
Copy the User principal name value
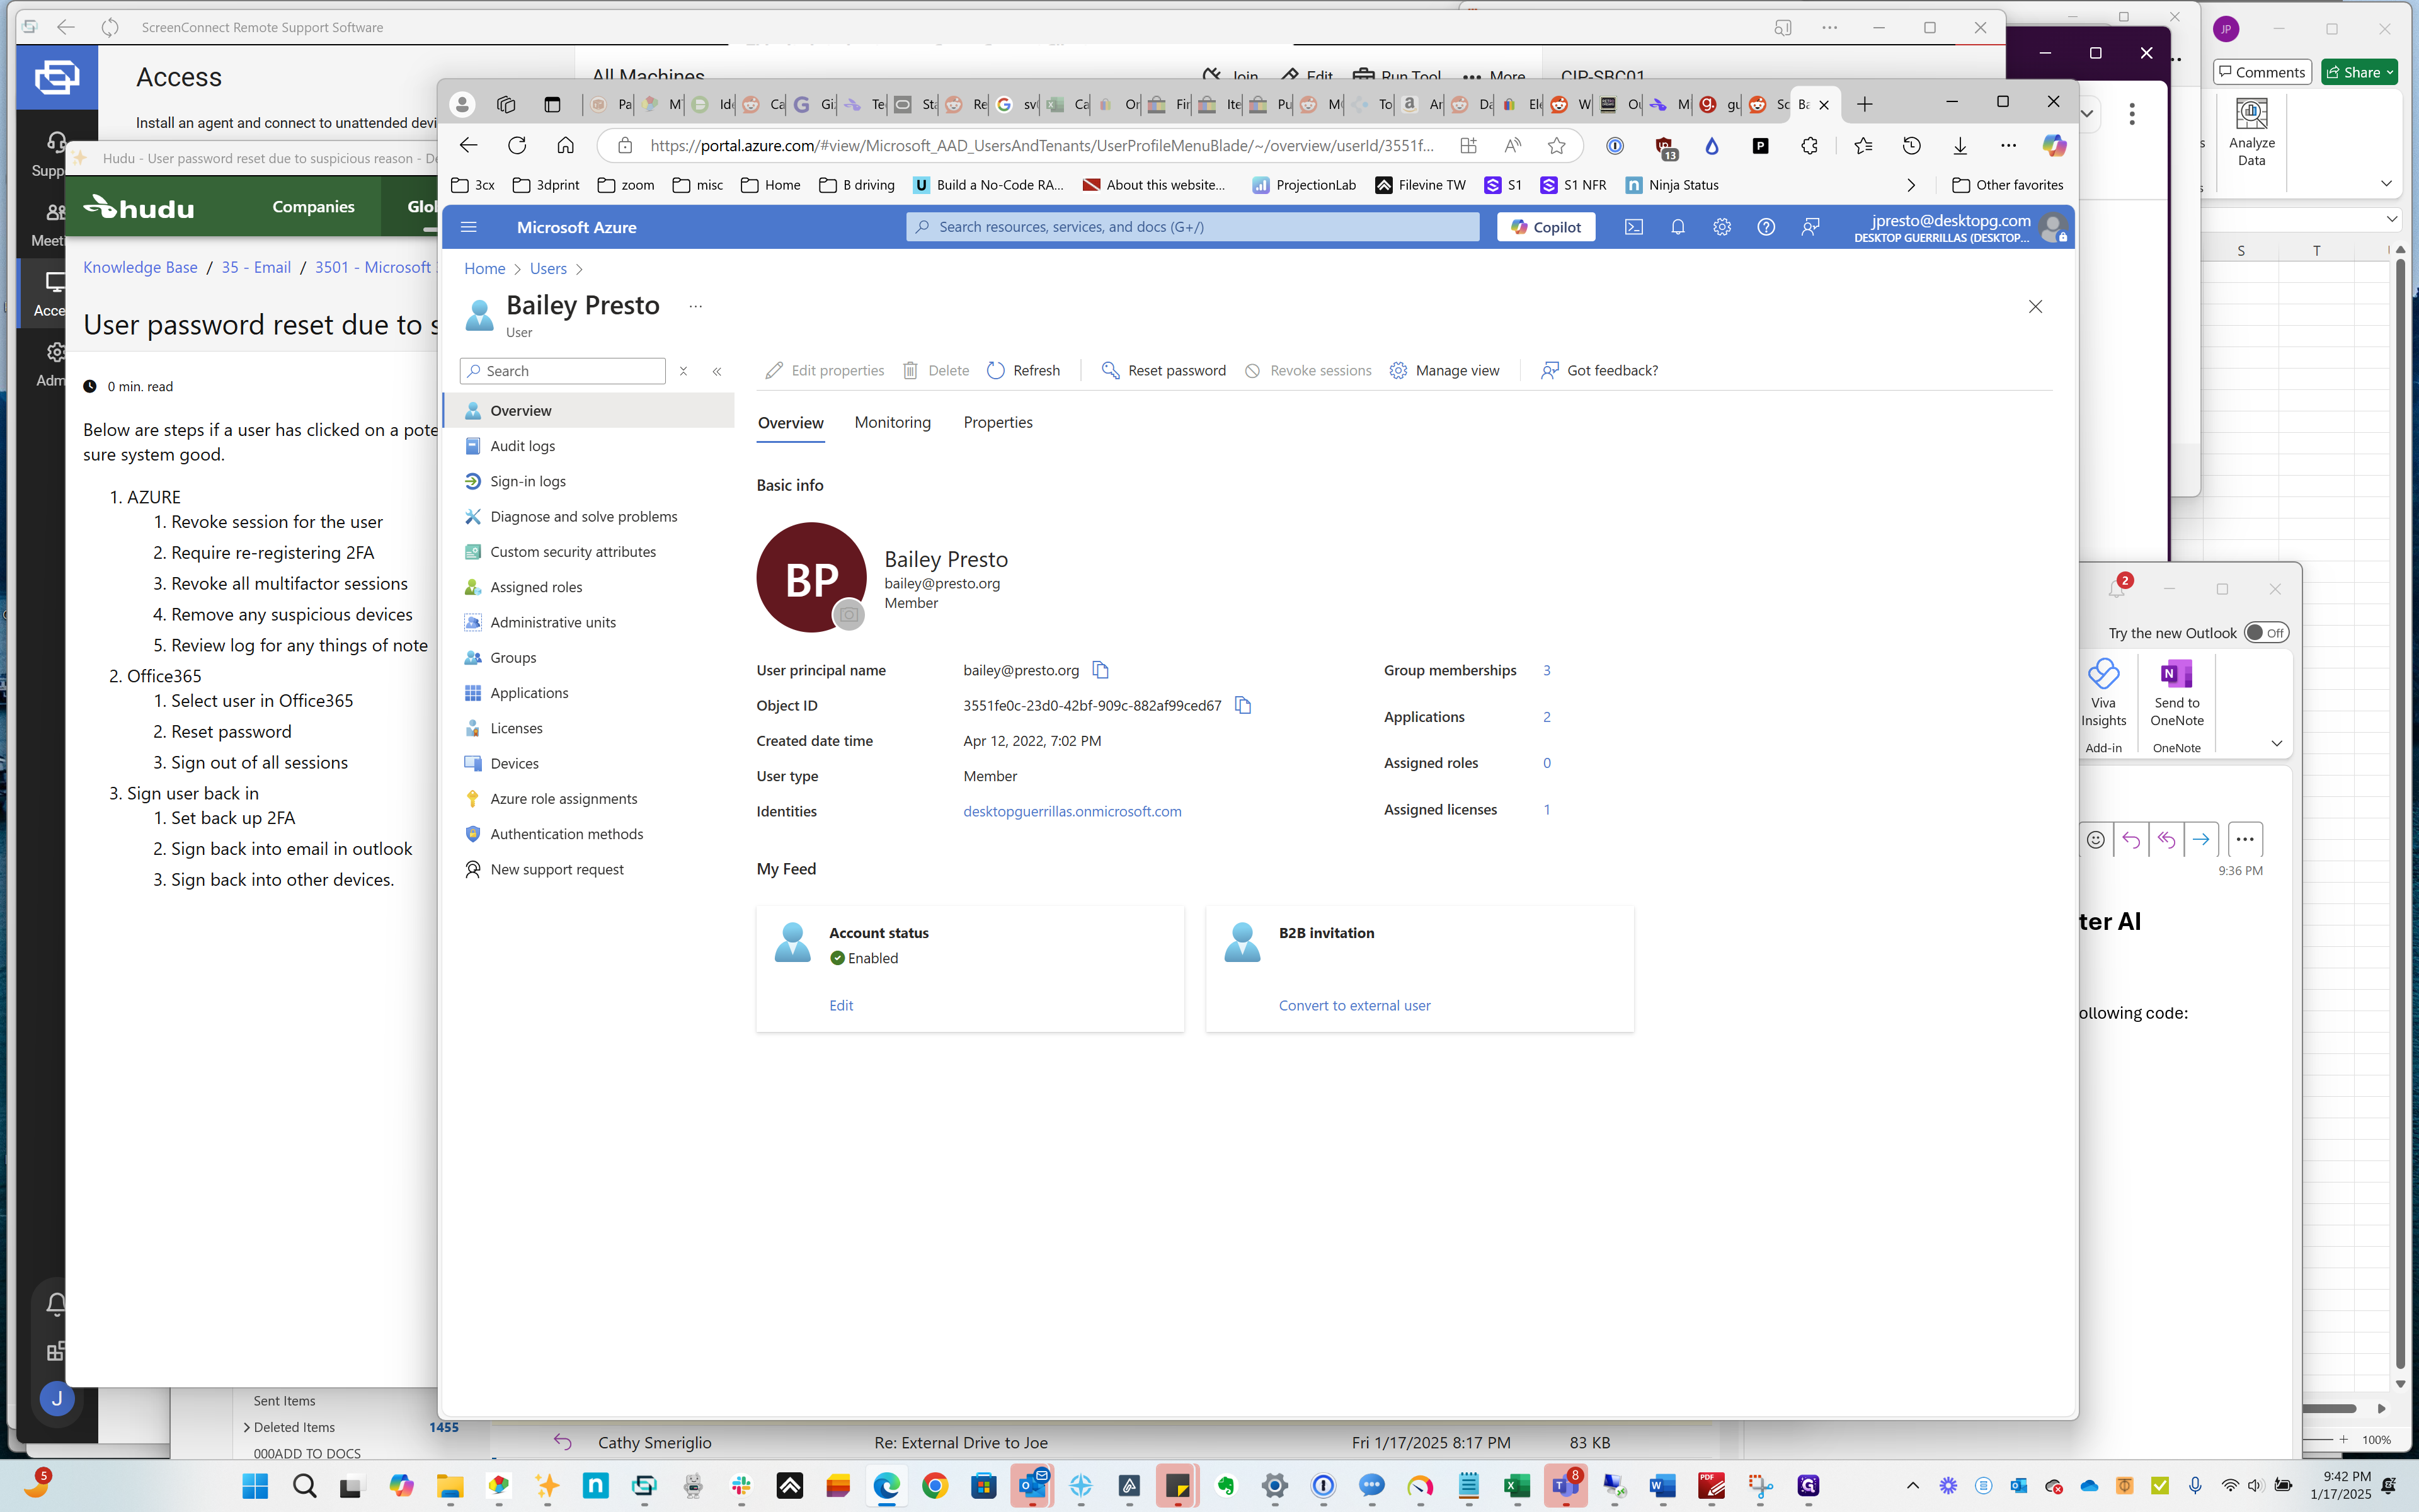(x=1101, y=670)
